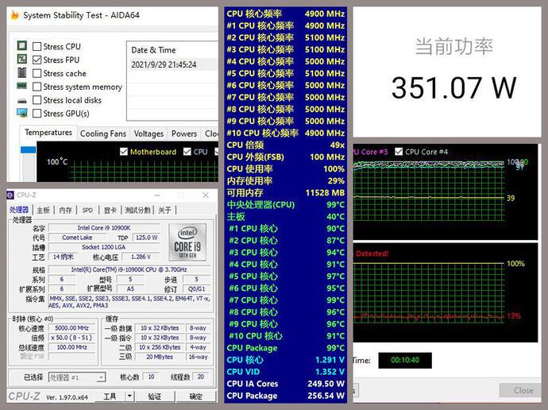Enable the Stress cache checkbox
The image size is (548, 410).
coord(37,73)
